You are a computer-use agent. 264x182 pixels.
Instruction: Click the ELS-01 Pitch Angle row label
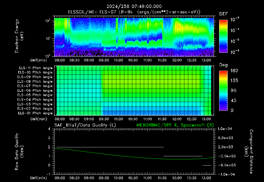35,113
